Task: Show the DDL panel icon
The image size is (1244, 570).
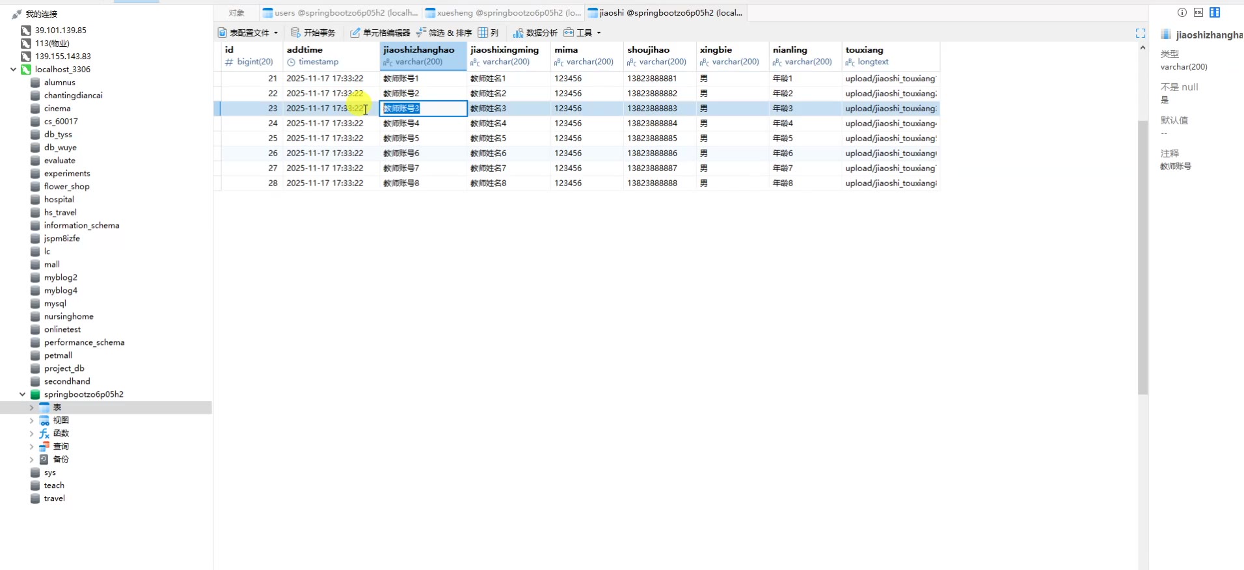Action: (1198, 12)
